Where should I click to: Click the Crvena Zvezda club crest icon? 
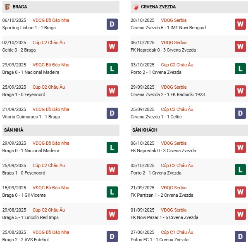pos(135,7)
